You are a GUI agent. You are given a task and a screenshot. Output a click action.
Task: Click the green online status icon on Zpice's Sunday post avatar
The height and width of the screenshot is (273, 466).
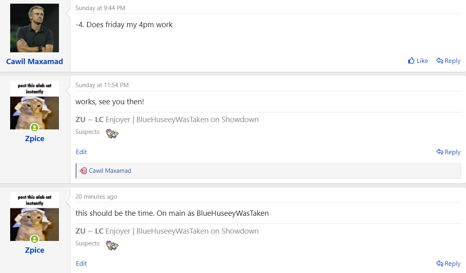pyautogui.click(x=35, y=127)
